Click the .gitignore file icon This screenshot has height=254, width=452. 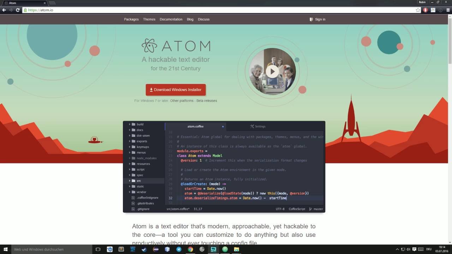(133, 209)
